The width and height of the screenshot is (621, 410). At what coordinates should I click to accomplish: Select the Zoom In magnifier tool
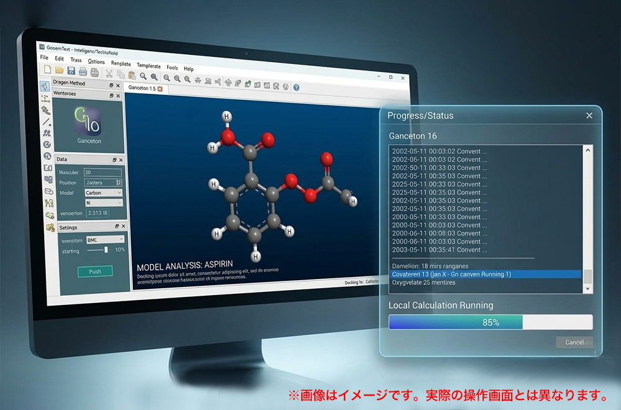pos(143,76)
